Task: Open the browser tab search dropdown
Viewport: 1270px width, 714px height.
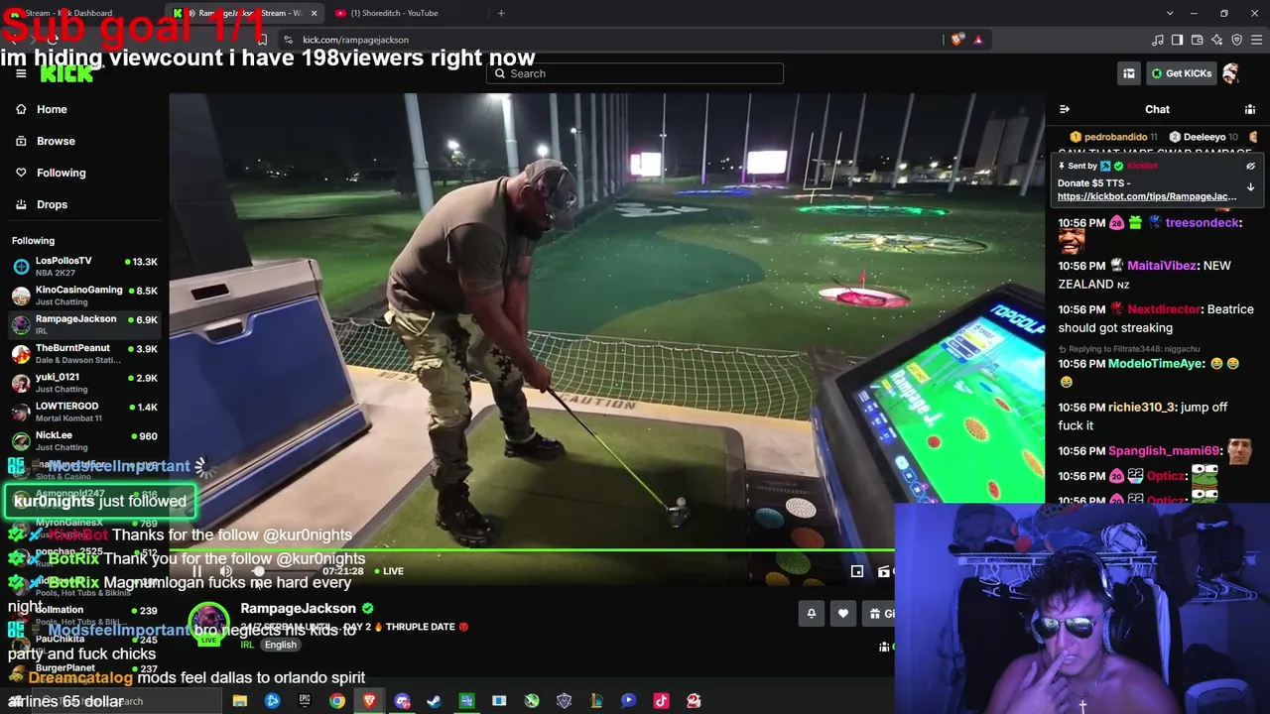Action: [x=1170, y=13]
